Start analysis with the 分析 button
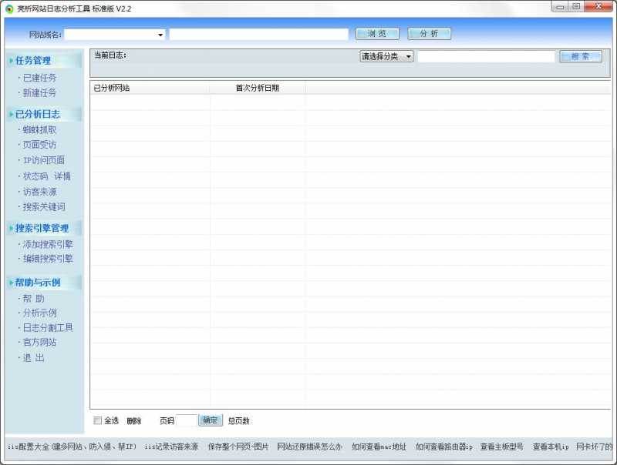The image size is (617, 465). pos(429,34)
